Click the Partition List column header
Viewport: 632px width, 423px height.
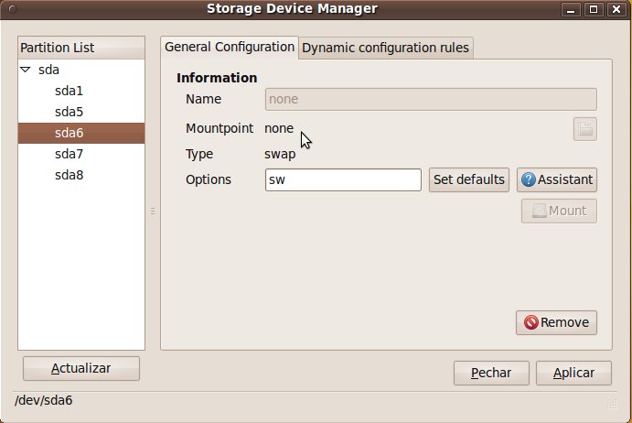(x=81, y=48)
